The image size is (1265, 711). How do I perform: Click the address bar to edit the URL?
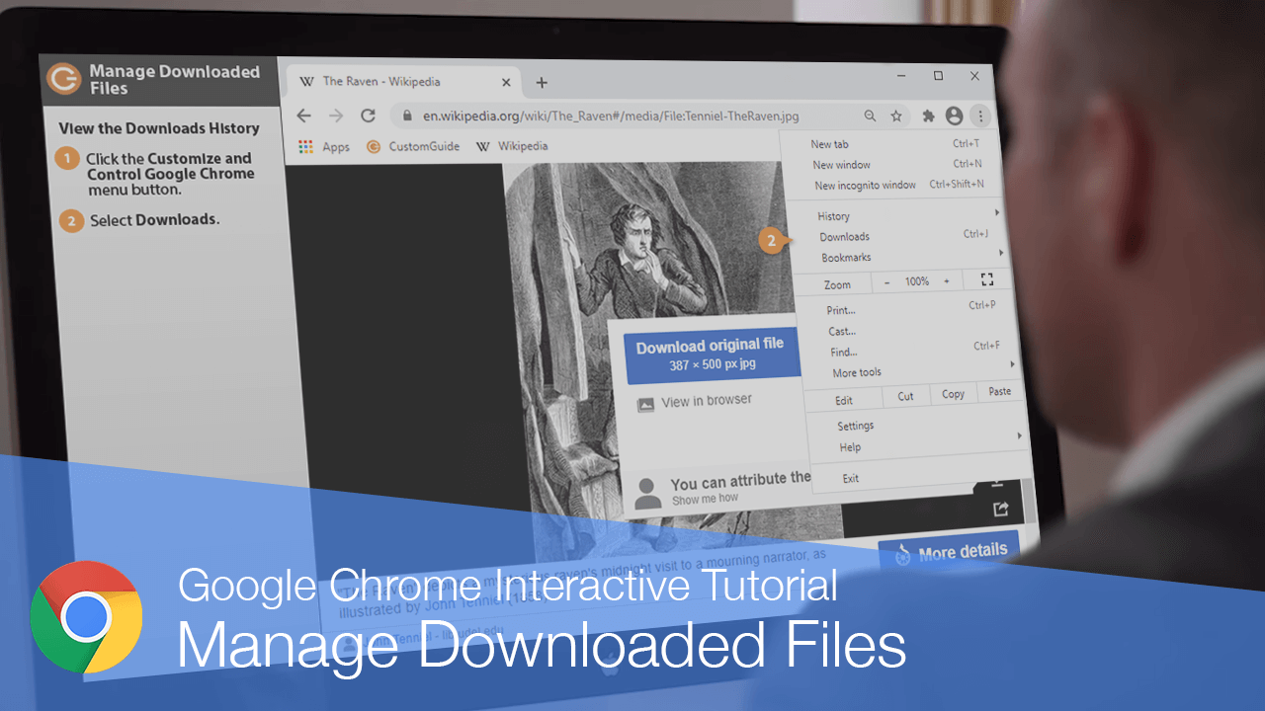tap(593, 116)
